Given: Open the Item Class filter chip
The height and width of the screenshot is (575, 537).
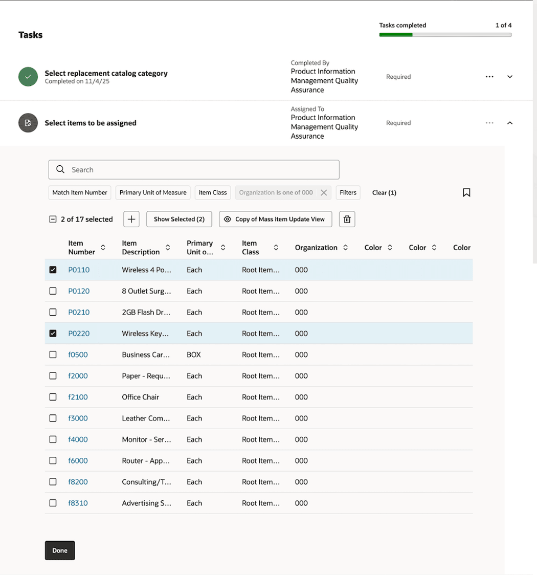Looking at the screenshot, I should [x=213, y=192].
